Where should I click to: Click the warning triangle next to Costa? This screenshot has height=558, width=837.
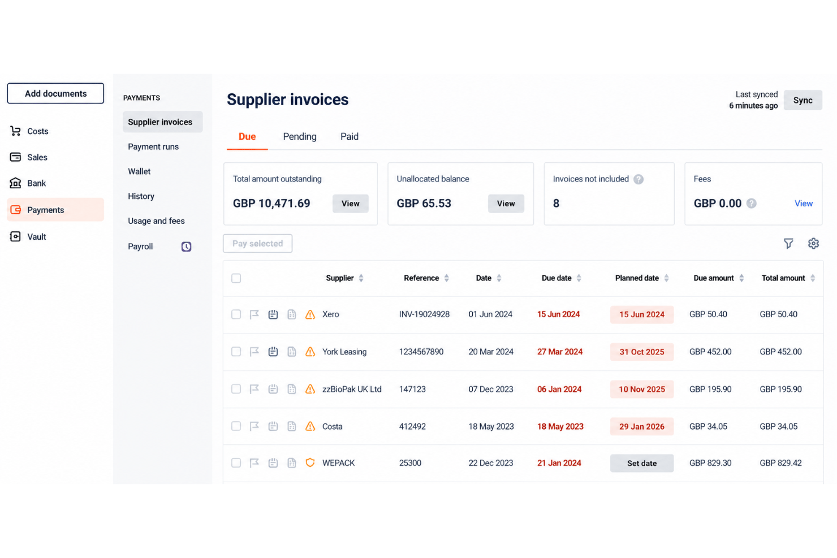click(x=310, y=426)
